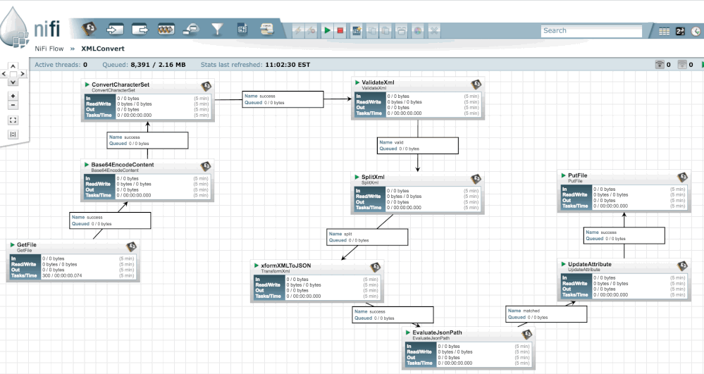Click the Copy toolbar icon
This screenshot has height=374, width=704.
coord(372,30)
